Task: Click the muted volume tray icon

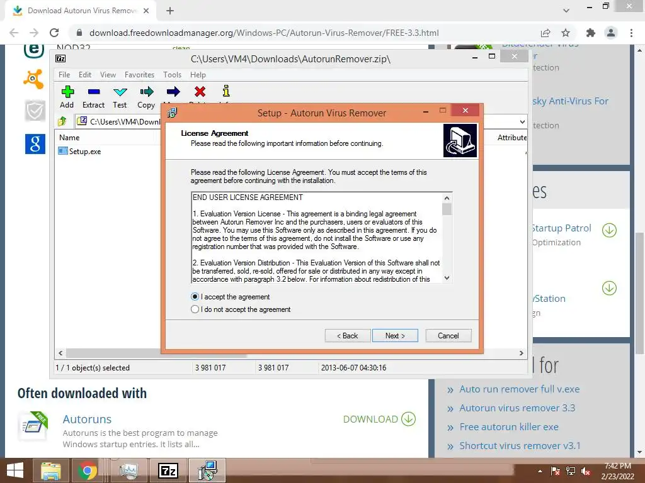Action: point(586,472)
